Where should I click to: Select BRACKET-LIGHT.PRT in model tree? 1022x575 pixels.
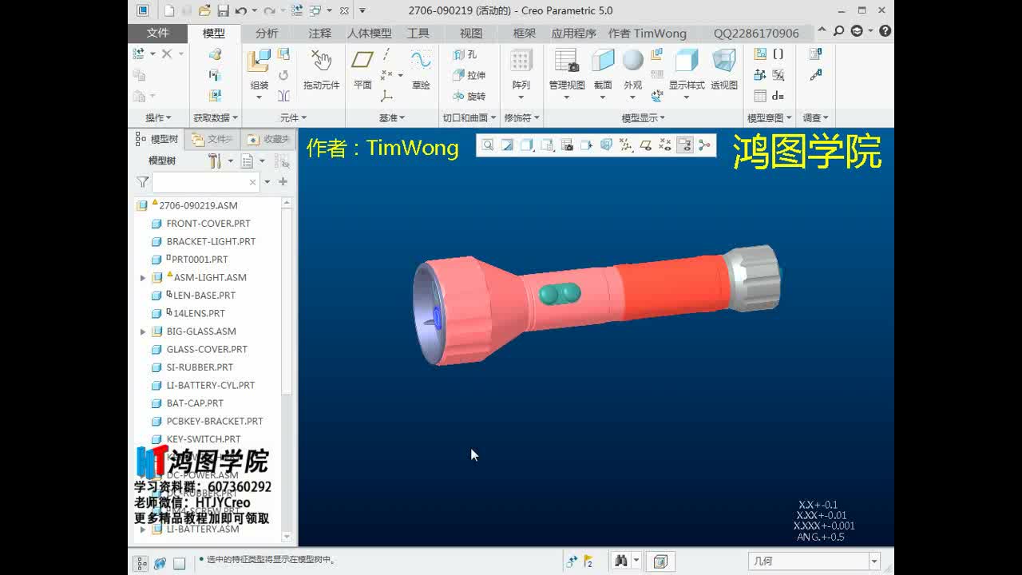[x=211, y=241]
